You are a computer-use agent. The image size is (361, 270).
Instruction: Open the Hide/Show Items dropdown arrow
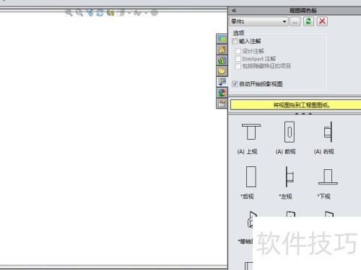(x=146, y=13)
